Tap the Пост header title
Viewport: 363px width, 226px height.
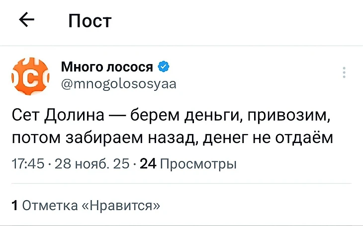point(90,21)
